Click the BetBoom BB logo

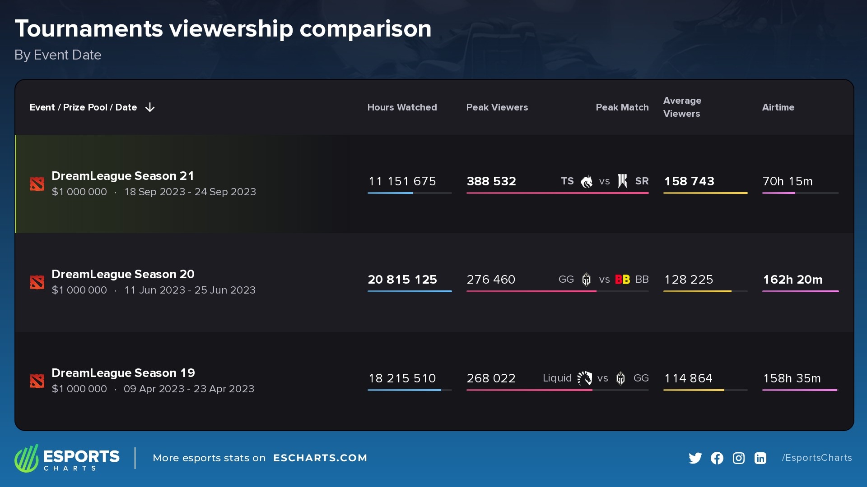622,280
